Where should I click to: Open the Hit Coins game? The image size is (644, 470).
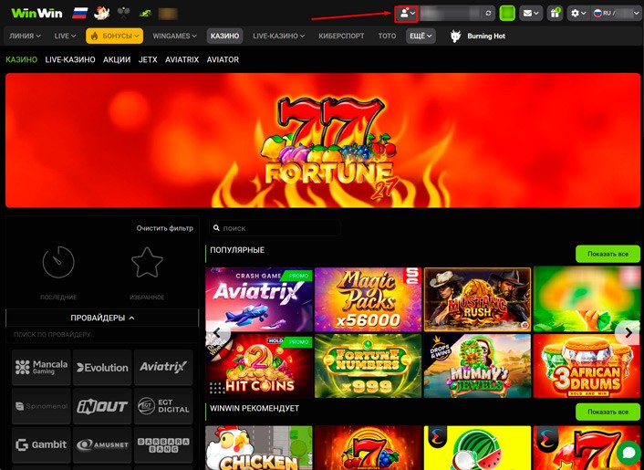click(259, 366)
